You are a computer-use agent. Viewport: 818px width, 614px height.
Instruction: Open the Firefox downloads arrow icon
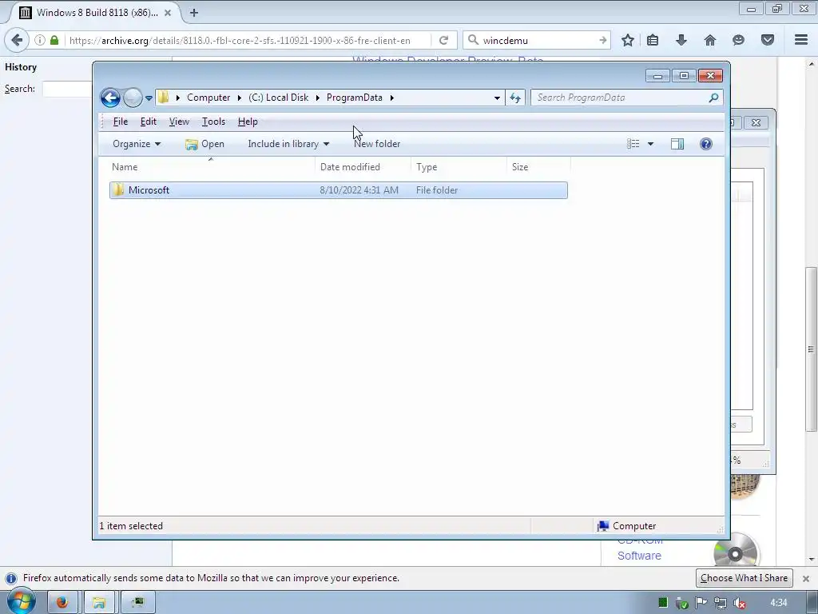coord(681,40)
